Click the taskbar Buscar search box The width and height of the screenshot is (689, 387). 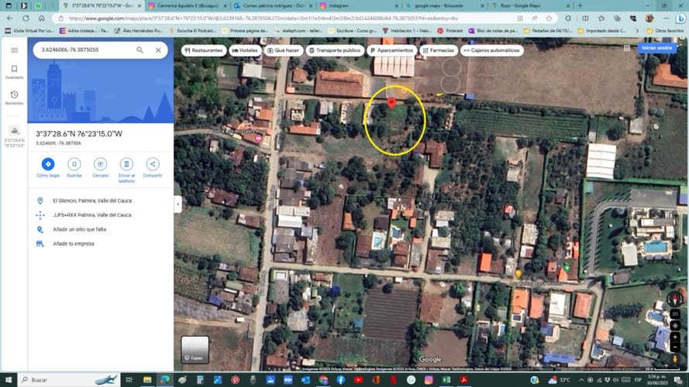pos(70,380)
